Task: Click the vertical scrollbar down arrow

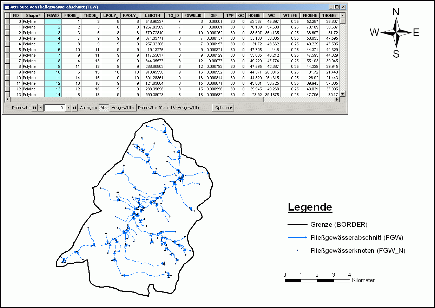Action: (x=343, y=94)
